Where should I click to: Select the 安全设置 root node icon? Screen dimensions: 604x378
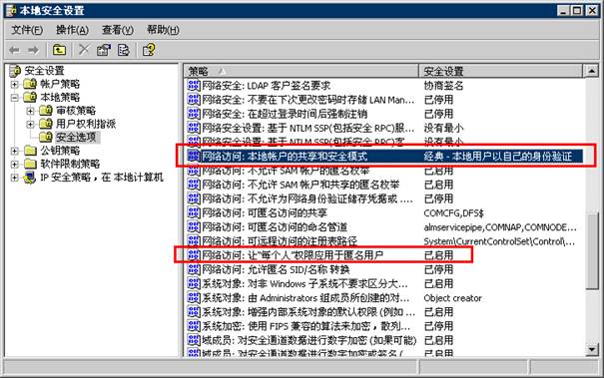pyautogui.click(x=15, y=71)
